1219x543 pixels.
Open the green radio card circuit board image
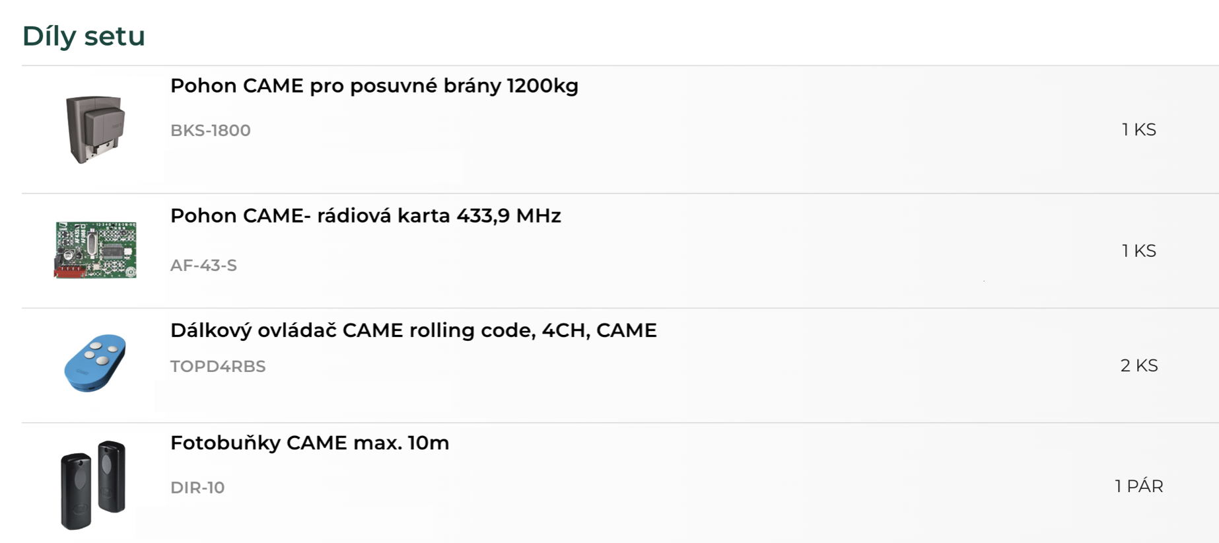[x=95, y=250]
